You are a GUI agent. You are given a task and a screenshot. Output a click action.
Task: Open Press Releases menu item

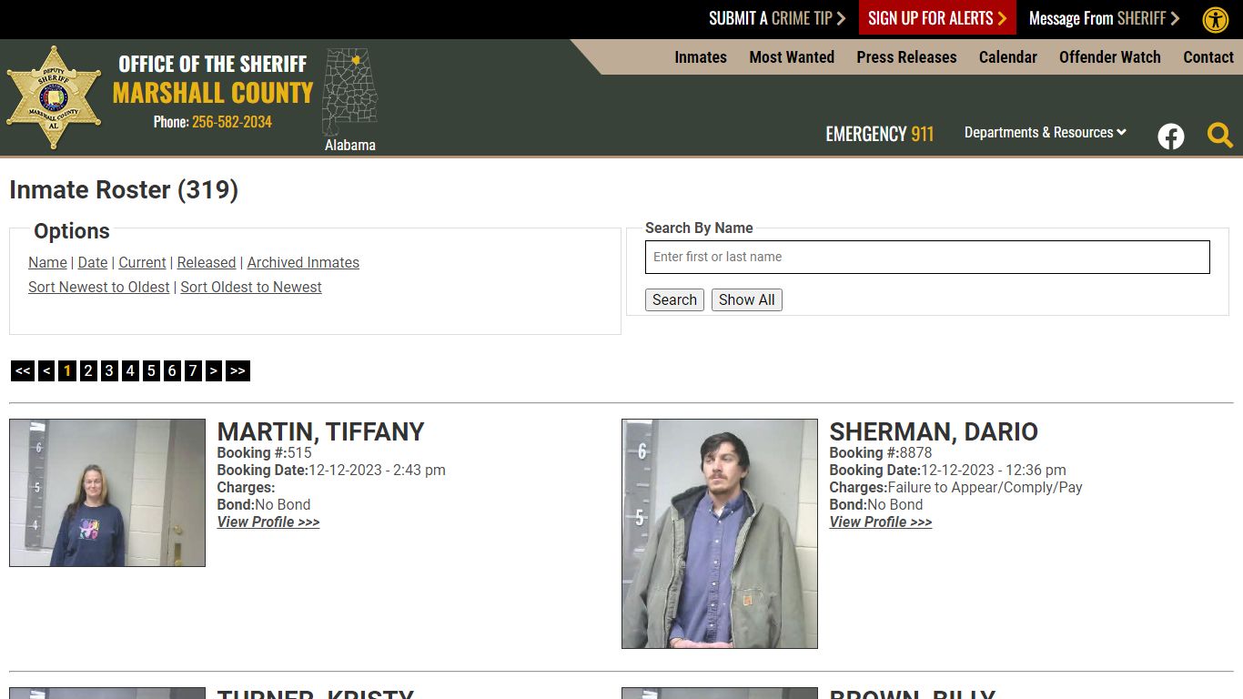[906, 56]
